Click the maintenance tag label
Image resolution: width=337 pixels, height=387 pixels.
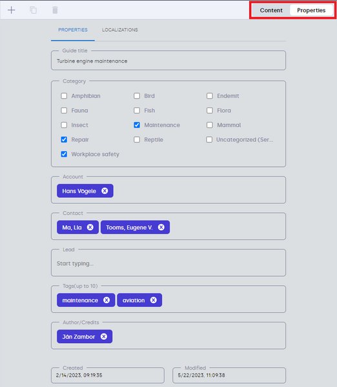(x=80, y=301)
